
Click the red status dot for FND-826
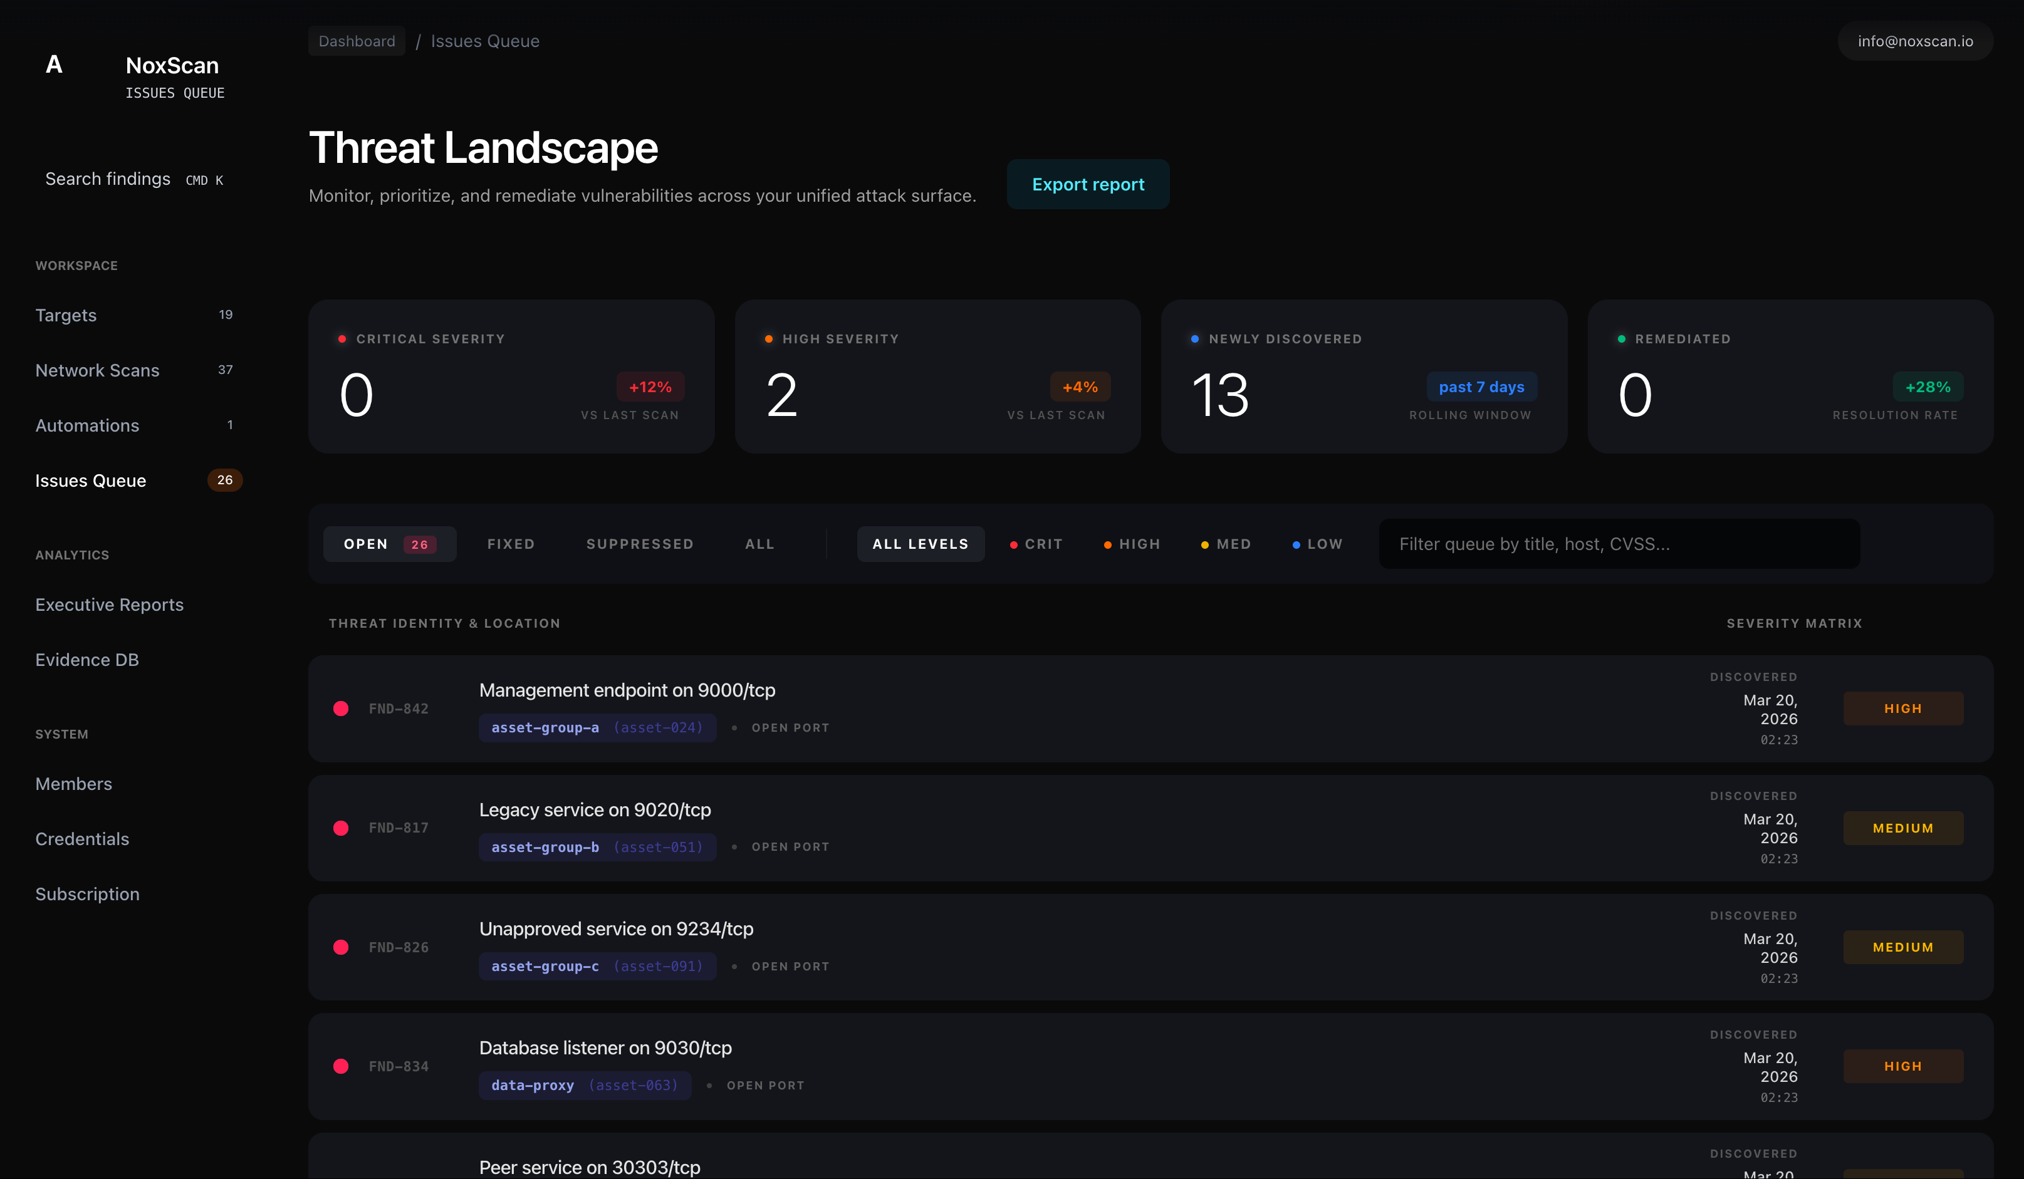click(340, 947)
